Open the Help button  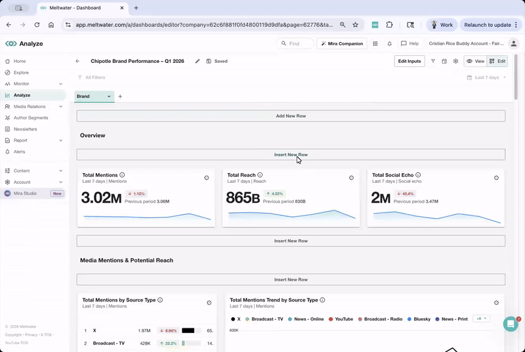[x=409, y=43]
